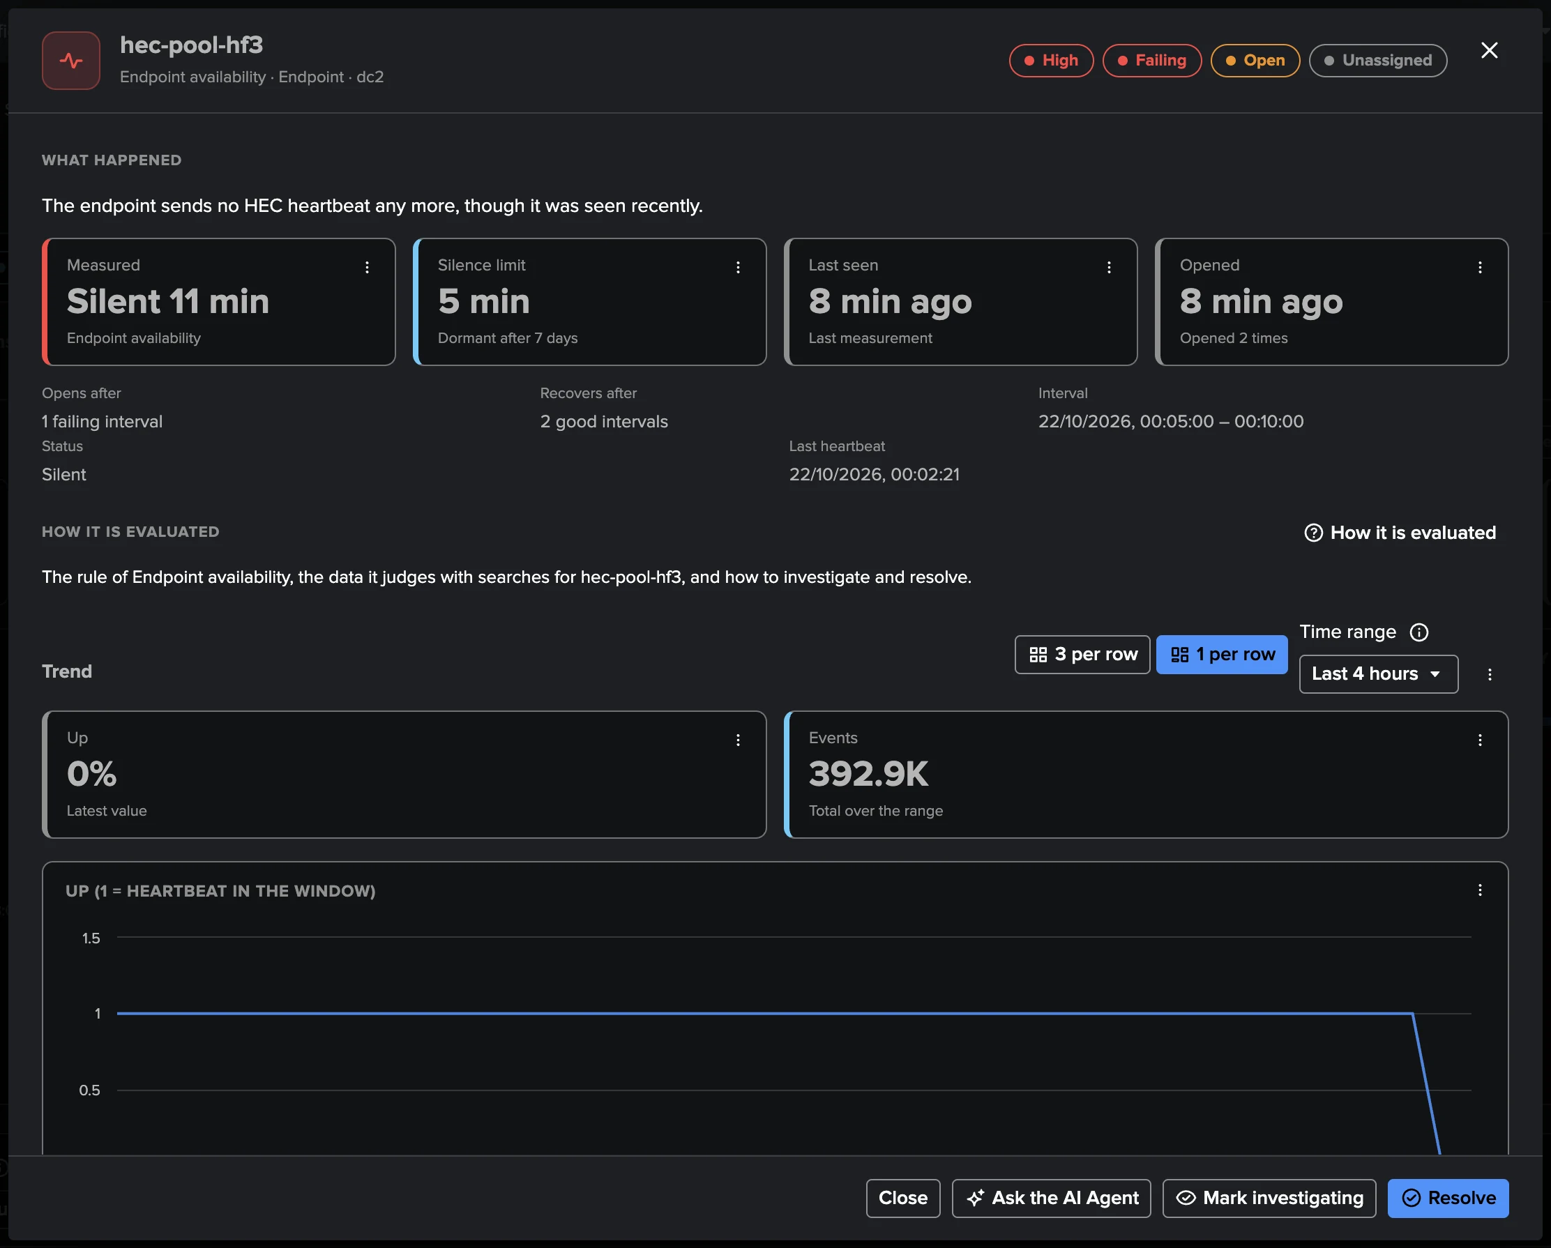Click the 0% Up latest value
This screenshot has height=1248, width=1551.
pyautogui.click(x=91, y=774)
